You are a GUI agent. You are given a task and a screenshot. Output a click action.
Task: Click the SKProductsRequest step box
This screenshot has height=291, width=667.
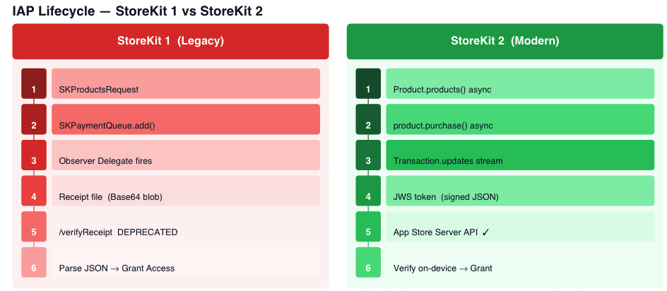186,83
